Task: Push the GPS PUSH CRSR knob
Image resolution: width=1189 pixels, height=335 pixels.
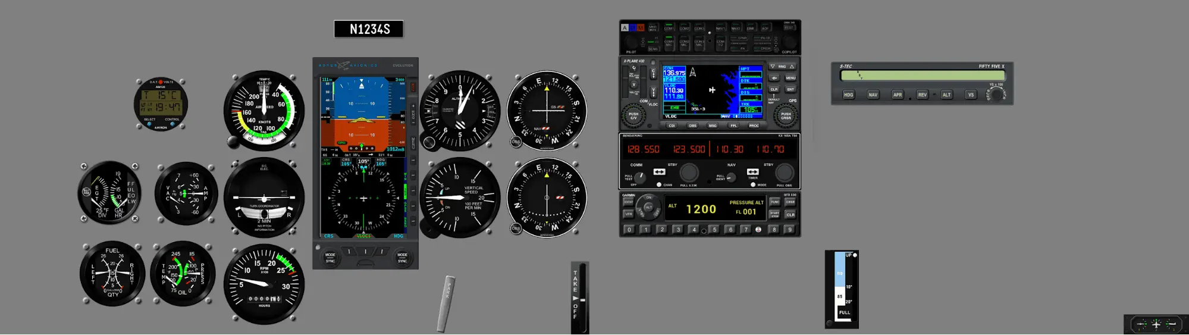Action: coord(786,115)
